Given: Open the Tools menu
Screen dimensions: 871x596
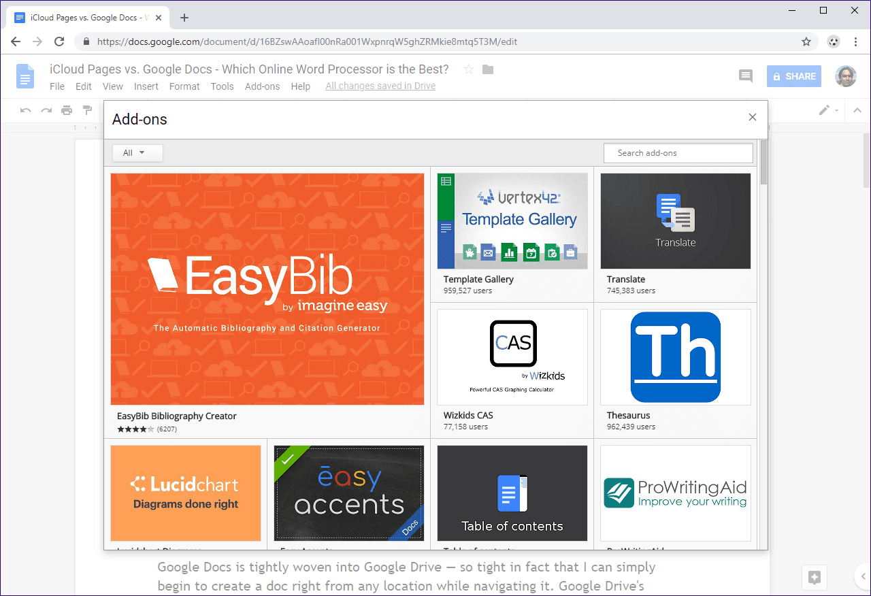Looking at the screenshot, I should point(222,86).
